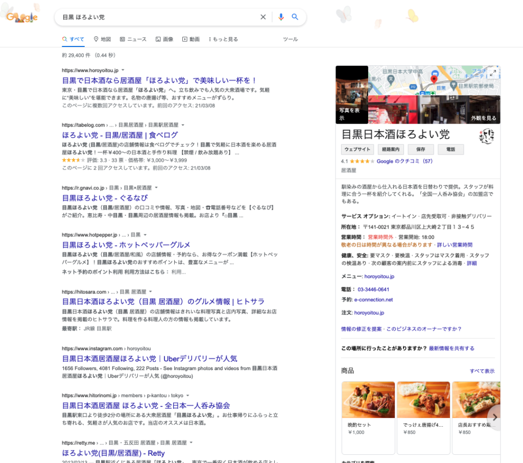Open the ぐるなび search result title
The height and width of the screenshot is (463, 523).
pyautogui.click(x=105, y=198)
